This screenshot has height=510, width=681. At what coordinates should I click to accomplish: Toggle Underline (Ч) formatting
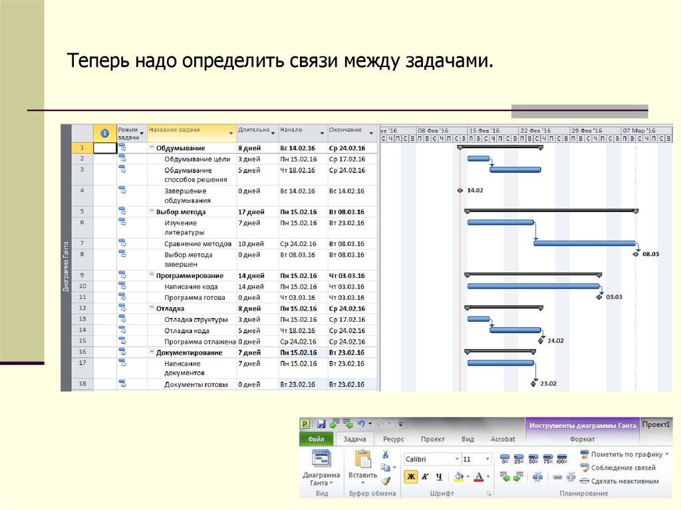point(438,477)
